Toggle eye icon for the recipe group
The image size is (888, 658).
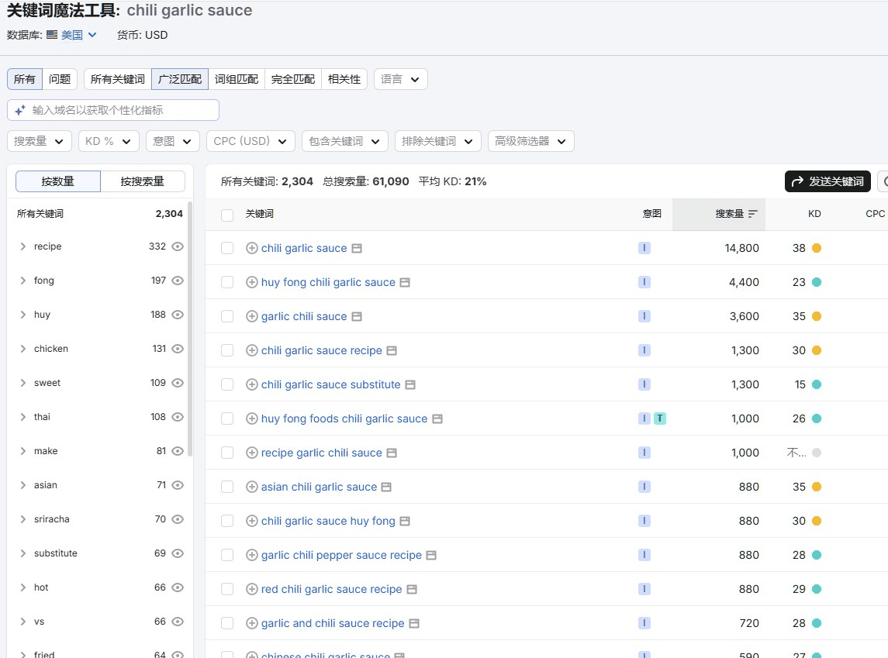[178, 246]
